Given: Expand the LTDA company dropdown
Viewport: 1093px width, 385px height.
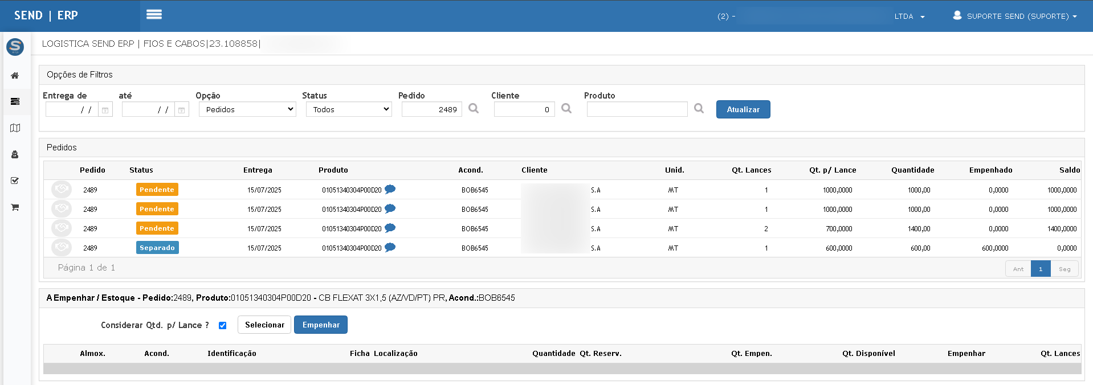Looking at the screenshot, I should 910,17.
